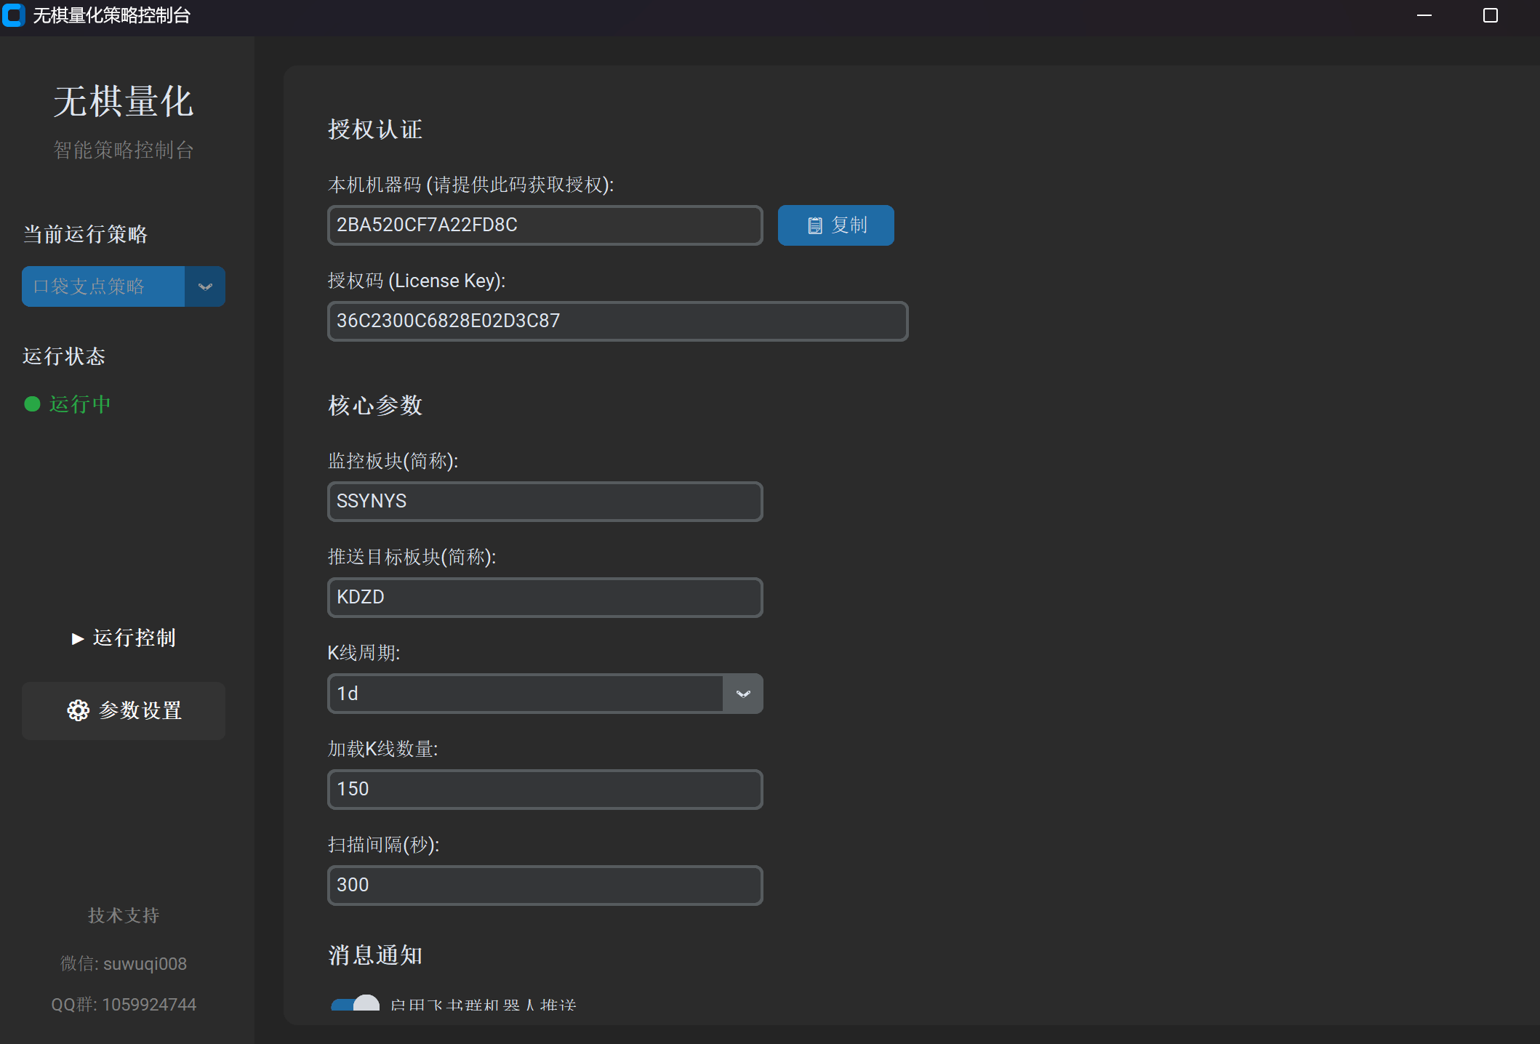Maximize the console window

[1490, 15]
